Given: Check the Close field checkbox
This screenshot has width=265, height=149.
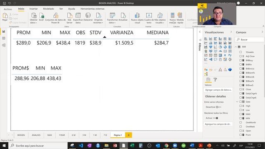Looking at the screenshot, I should [x=241, y=89].
